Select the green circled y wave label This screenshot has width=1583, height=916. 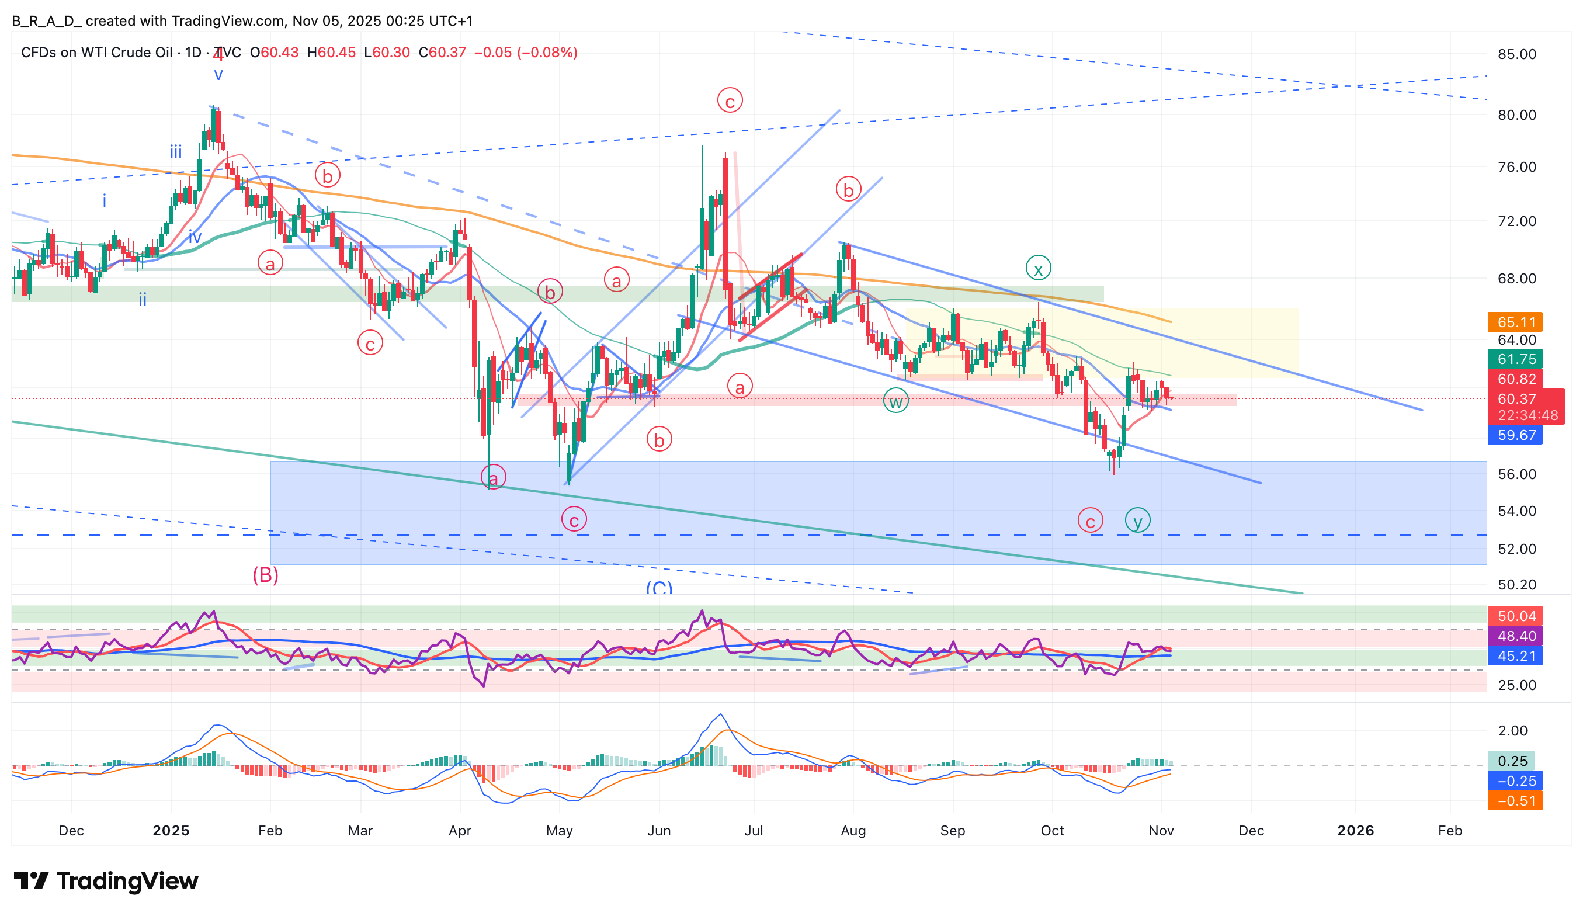click(1137, 521)
